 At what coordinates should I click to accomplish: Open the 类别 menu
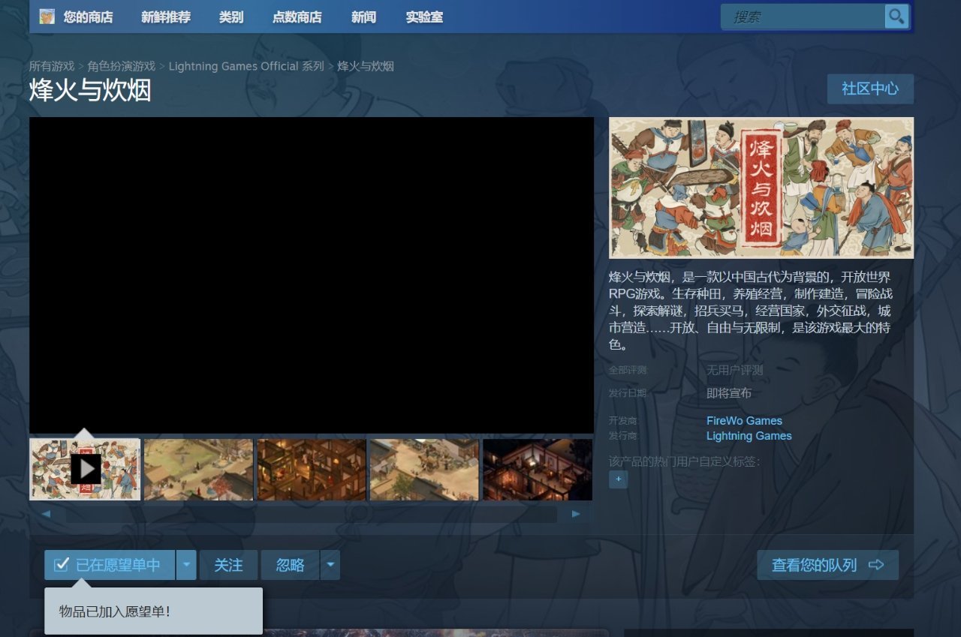231,17
